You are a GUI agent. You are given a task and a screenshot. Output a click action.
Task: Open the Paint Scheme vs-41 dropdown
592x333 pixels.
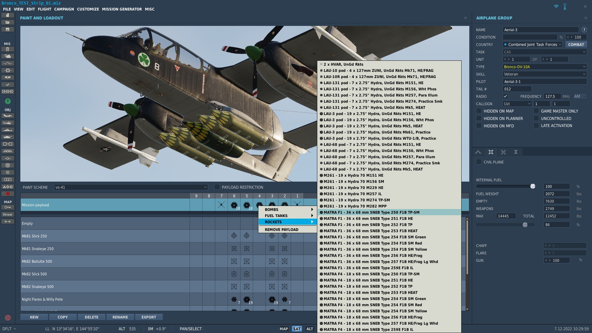131,187
